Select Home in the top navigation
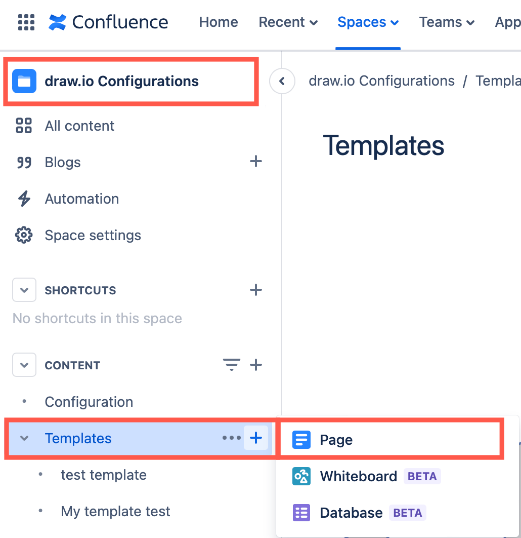 pos(218,22)
